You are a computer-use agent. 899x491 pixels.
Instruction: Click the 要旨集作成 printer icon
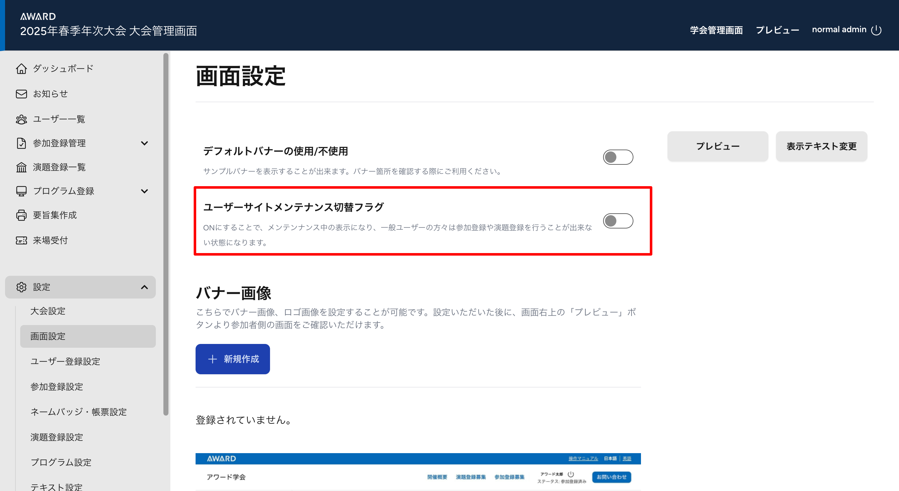(x=21, y=215)
